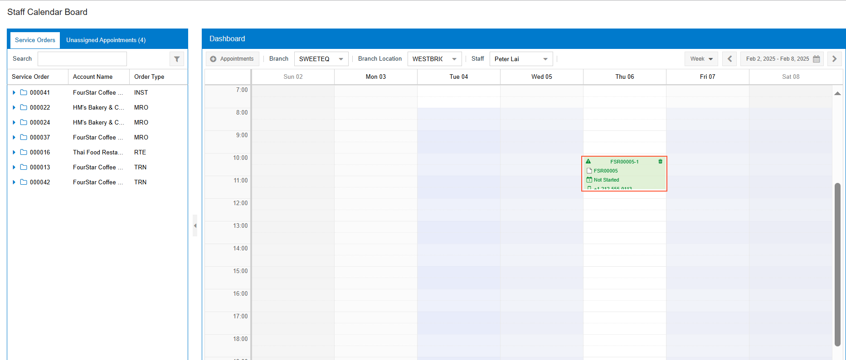The width and height of the screenshot is (846, 360).
Task: Expand service order 000042 tree row
Action: [14, 182]
